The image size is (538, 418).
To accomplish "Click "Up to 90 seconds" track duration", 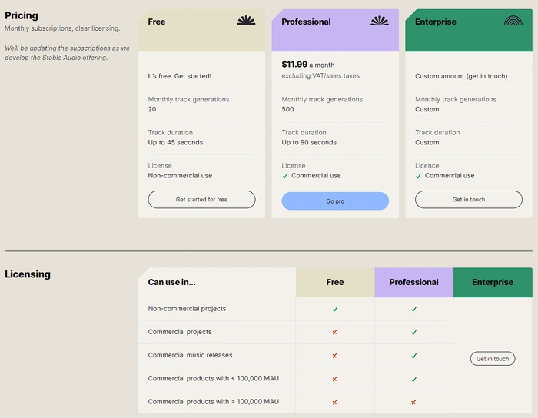I will 309,142.
